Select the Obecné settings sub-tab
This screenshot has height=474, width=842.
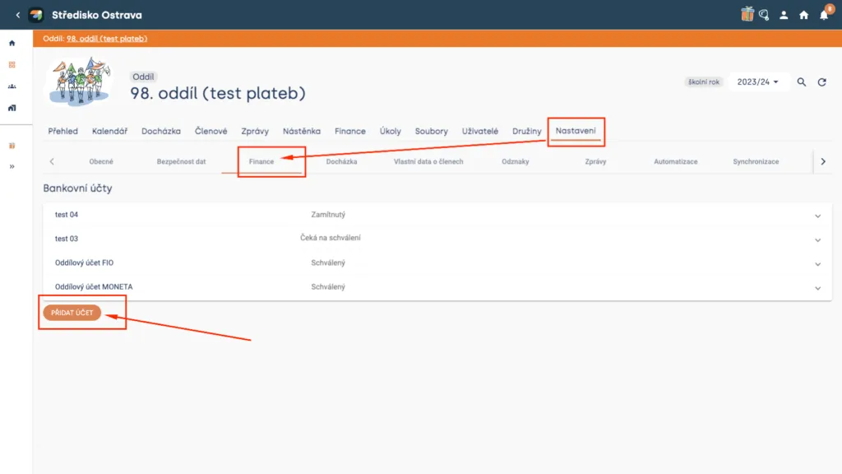tap(101, 161)
